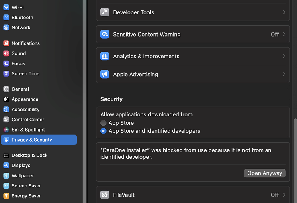Select General in the sidebar

point(39,89)
